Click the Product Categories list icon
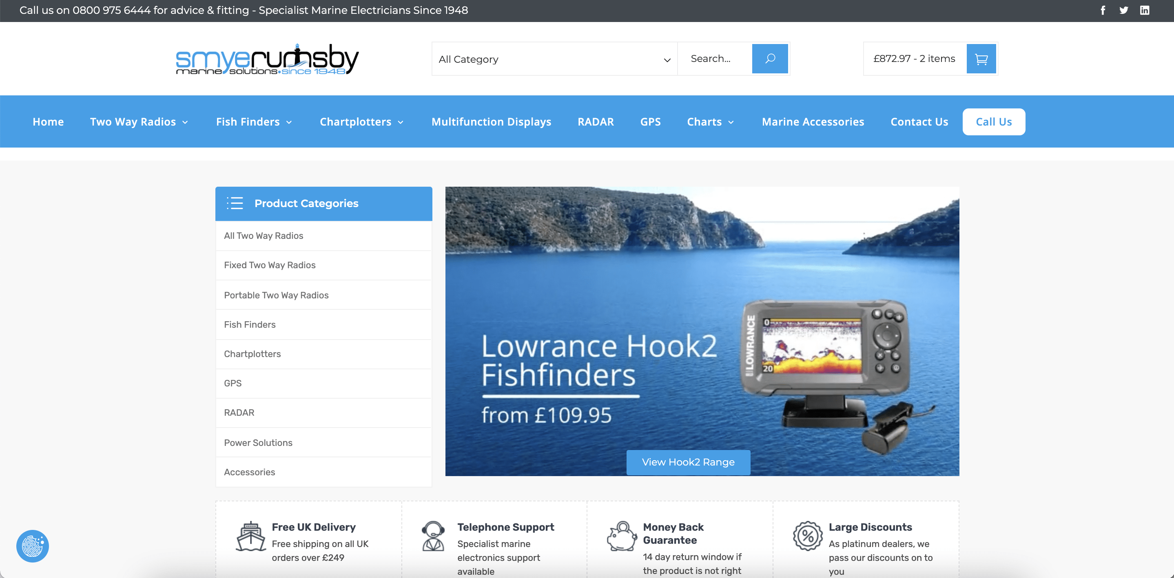This screenshot has height=578, width=1174. pos(235,203)
